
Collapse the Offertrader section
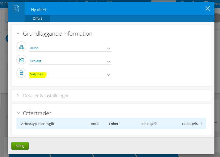pyautogui.click(x=18, y=113)
